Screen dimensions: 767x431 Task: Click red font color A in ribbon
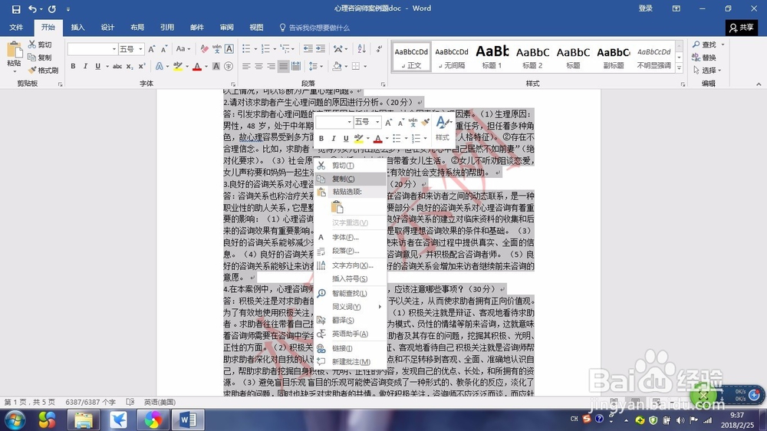(197, 66)
